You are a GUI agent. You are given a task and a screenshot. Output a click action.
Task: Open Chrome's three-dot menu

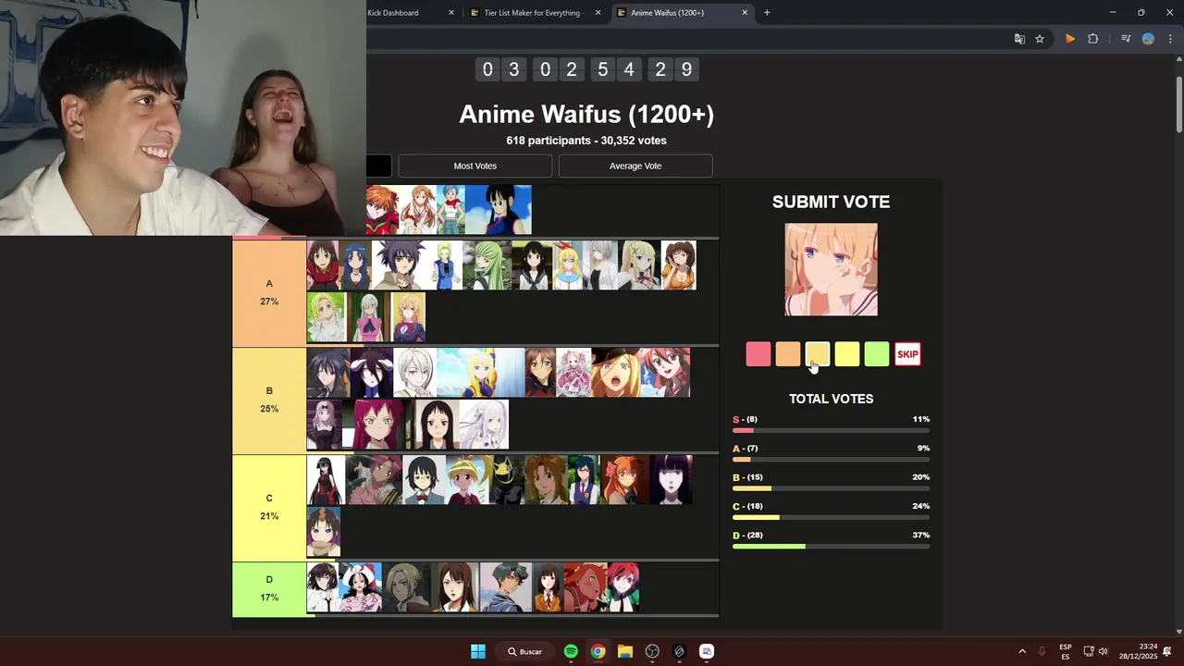tap(1170, 39)
